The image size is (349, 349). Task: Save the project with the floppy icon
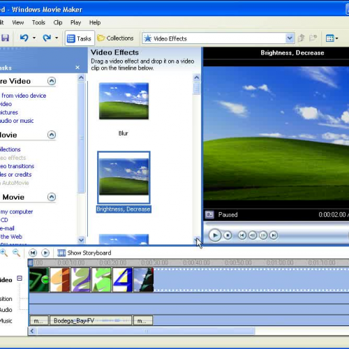pyautogui.click(x=5, y=38)
